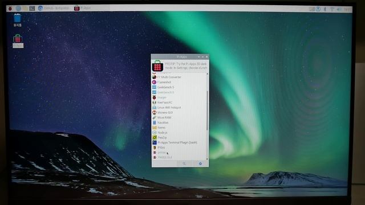
Task: Click the Pi-Apps window title bar
Action: click(x=180, y=57)
